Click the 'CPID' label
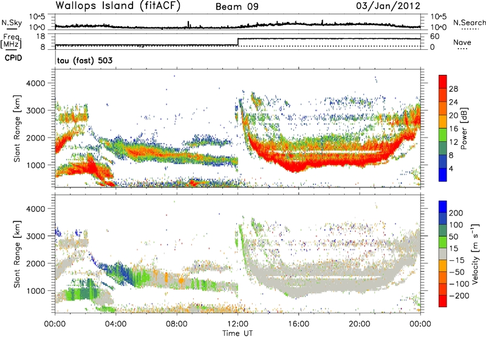 [x=13, y=58]
